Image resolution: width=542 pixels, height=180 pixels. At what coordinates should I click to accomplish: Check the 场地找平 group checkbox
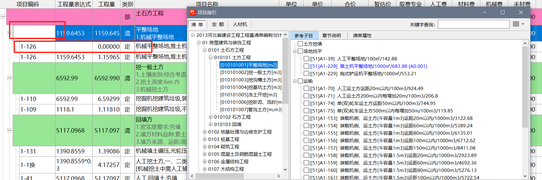pyautogui.click(x=300, y=51)
